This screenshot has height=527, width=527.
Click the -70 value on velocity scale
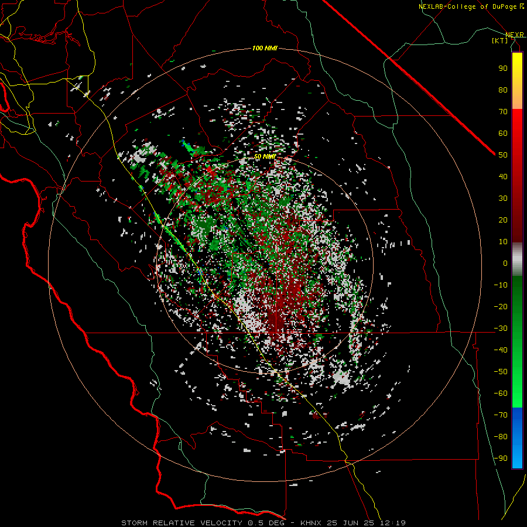coord(501,415)
